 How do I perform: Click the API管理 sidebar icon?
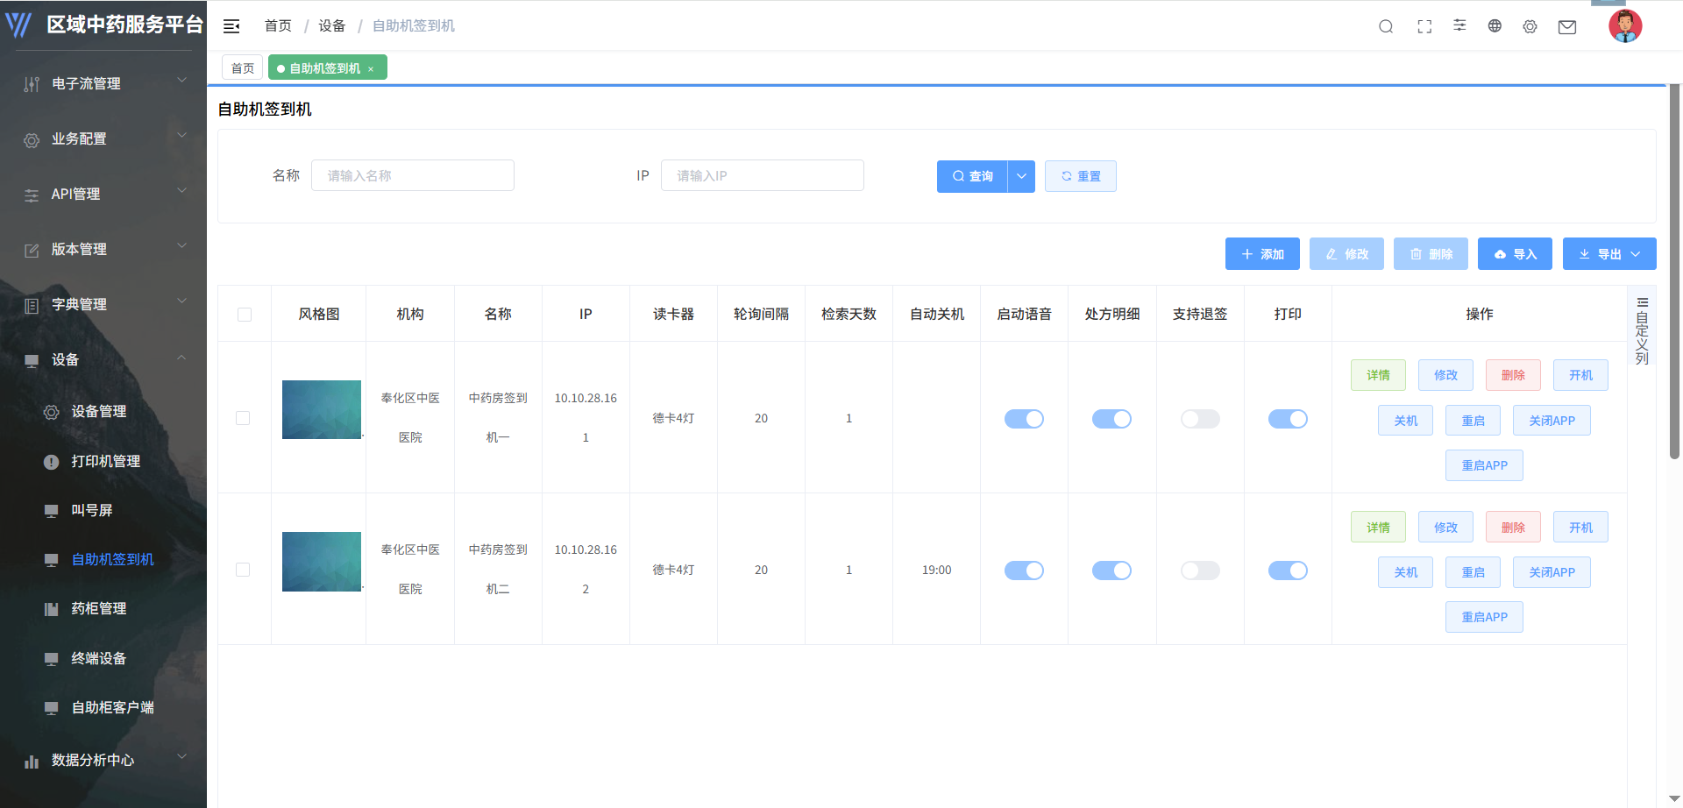click(x=32, y=195)
